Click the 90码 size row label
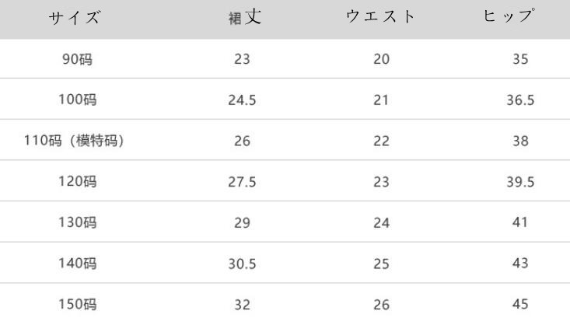The height and width of the screenshot is (321, 570). [x=77, y=59]
